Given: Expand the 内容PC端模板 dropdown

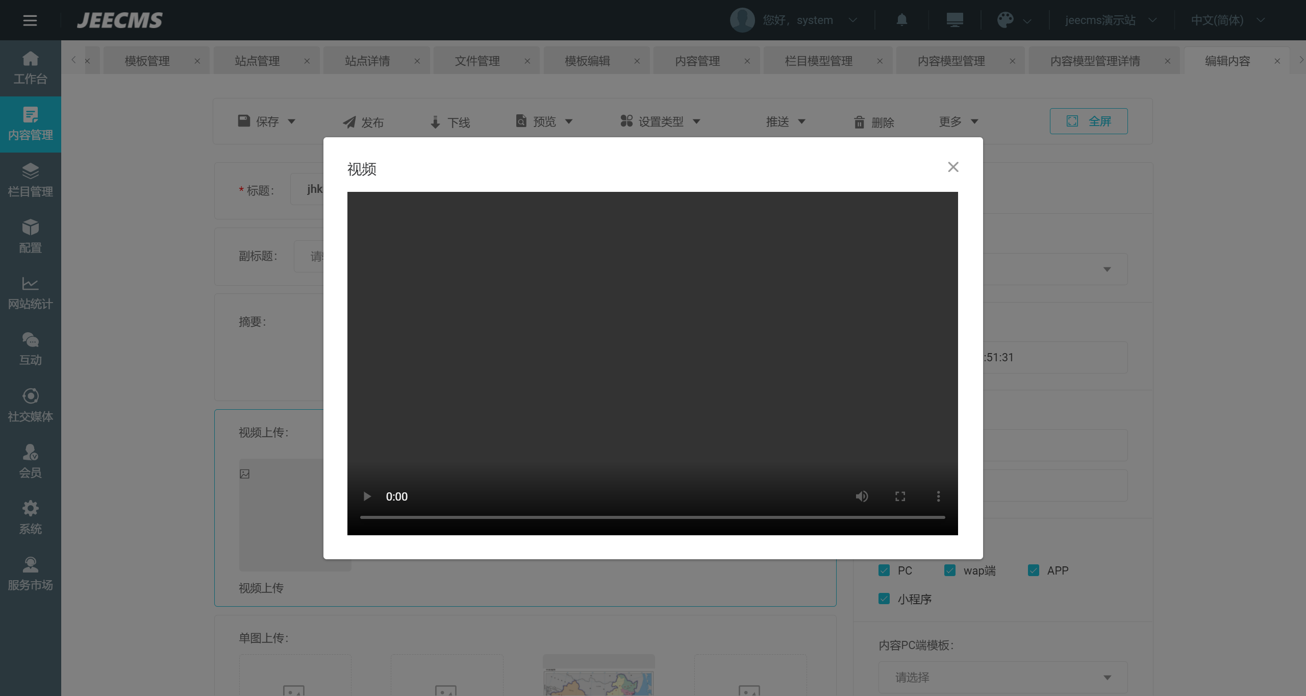Looking at the screenshot, I should point(1002,677).
